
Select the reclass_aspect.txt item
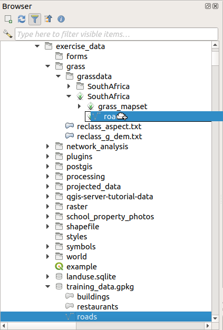click(x=109, y=127)
